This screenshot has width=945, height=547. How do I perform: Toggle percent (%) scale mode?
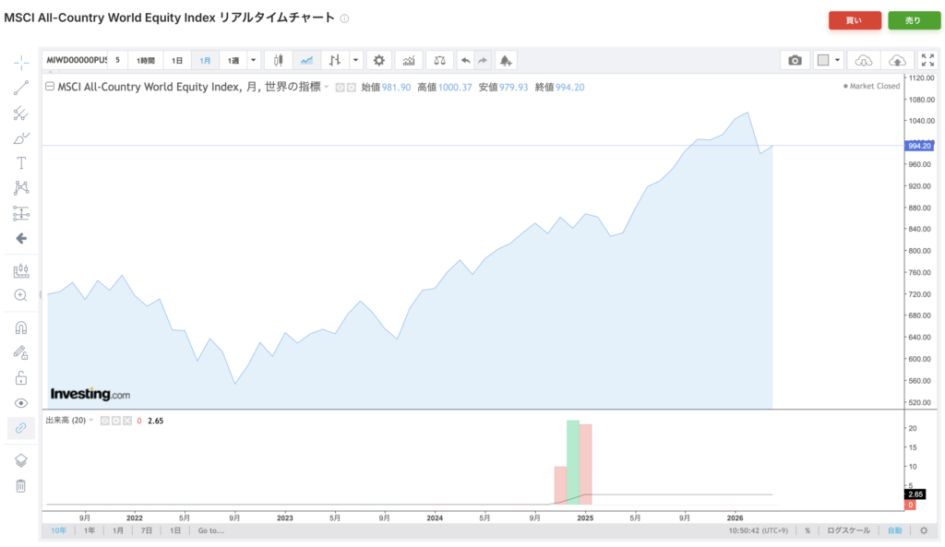tap(807, 530)
